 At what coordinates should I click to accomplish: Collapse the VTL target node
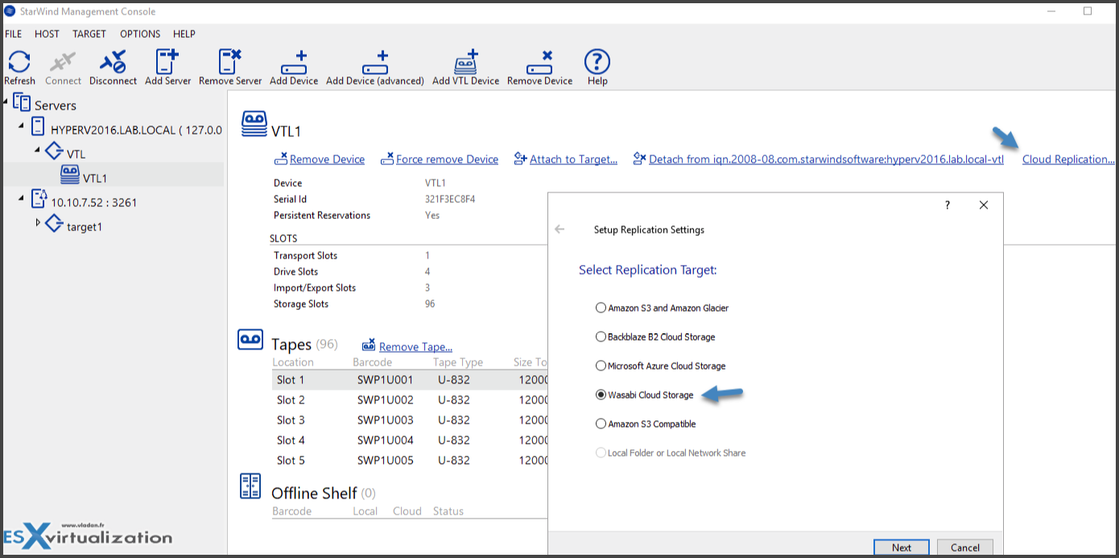click(x=37, y=150)
